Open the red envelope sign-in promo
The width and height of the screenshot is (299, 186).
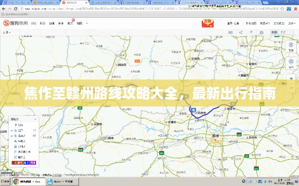tap(207, 22)
